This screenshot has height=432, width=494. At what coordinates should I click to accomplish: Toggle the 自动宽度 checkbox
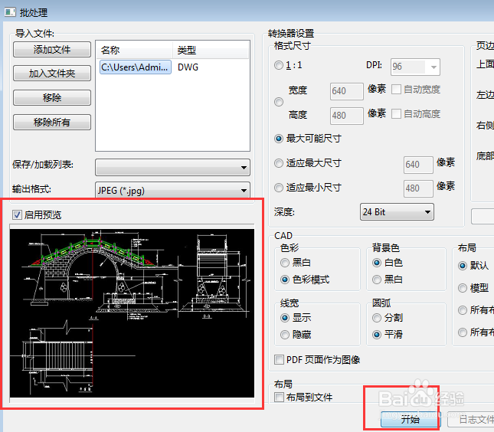click(x=396, y=90)
